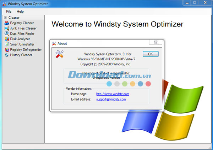Click the History Cleaner shield icon
The height and width of the screenshot is (150, 213).
(7, 55)
